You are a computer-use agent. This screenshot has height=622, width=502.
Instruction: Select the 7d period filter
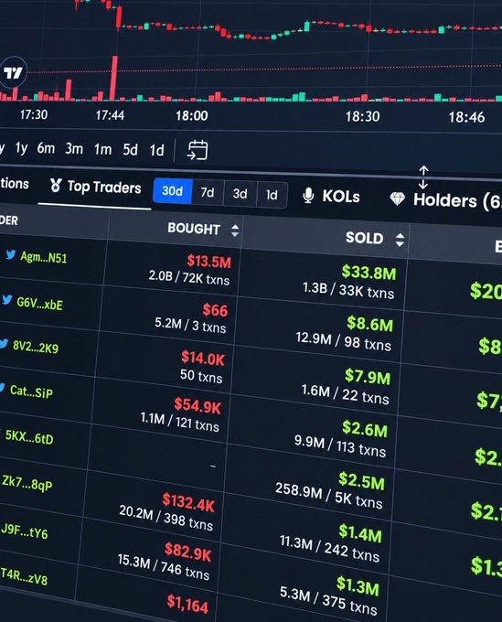click(208, 193)
